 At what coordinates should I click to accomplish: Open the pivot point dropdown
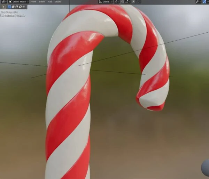pos(117,2)
